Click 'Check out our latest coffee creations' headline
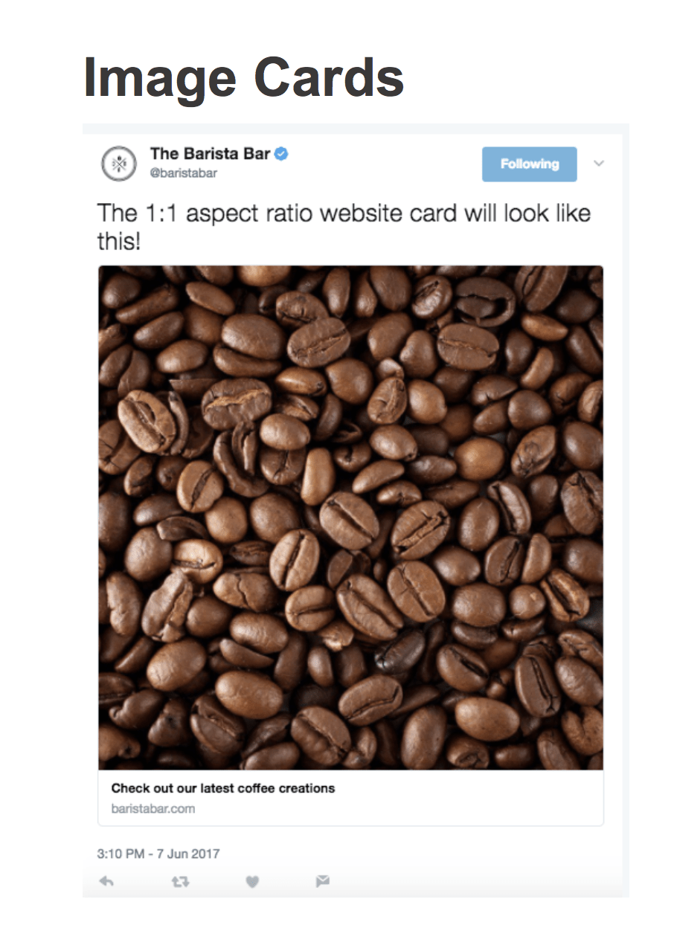The image size is (674, 931). (223, 788)
